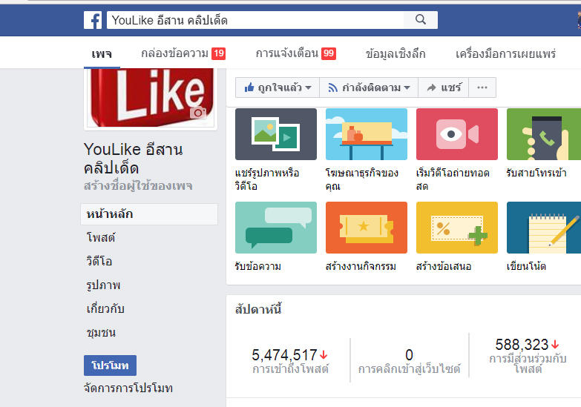Click the 588,323 post engagement figure
Screen dimensions: 581x407
click(522, 345)
